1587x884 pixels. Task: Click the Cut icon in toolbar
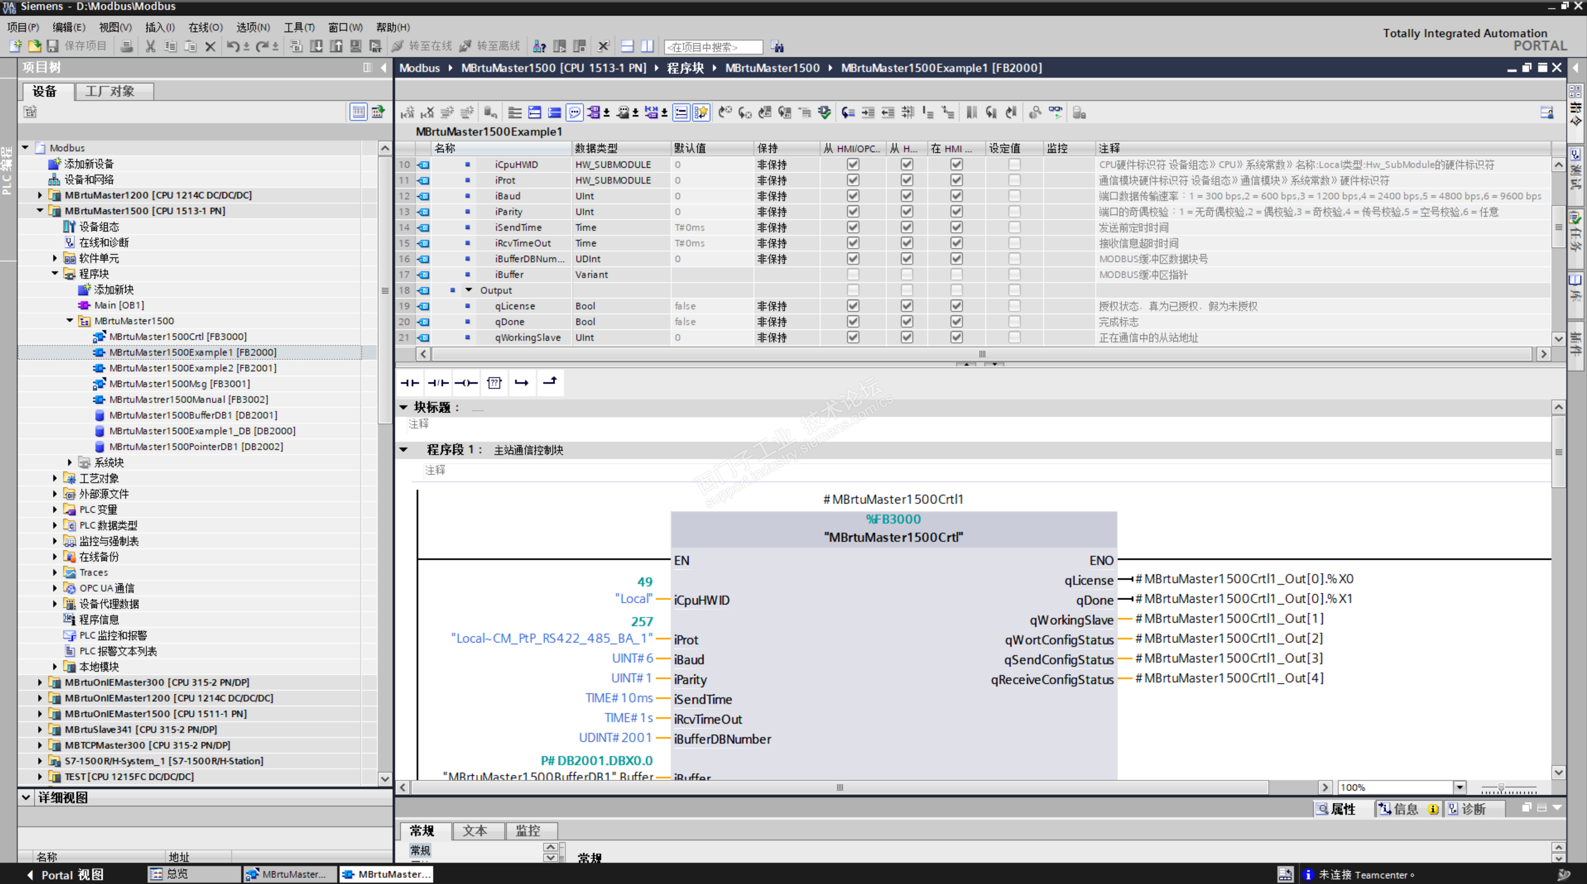coord(150,46)
